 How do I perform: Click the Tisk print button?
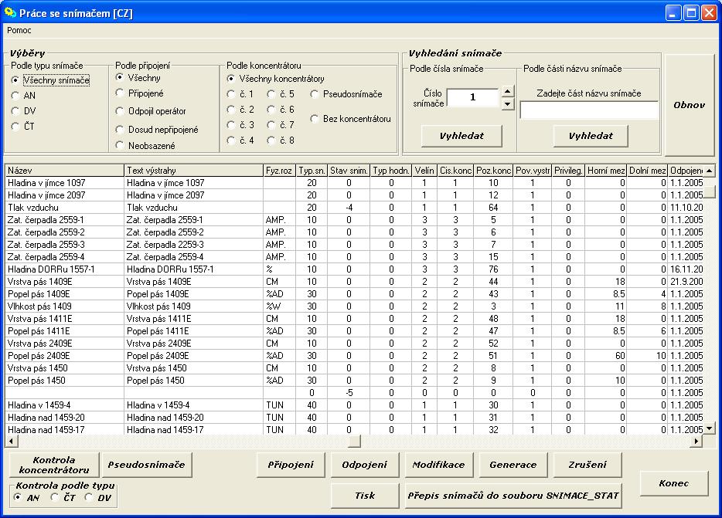click(365, 496)
